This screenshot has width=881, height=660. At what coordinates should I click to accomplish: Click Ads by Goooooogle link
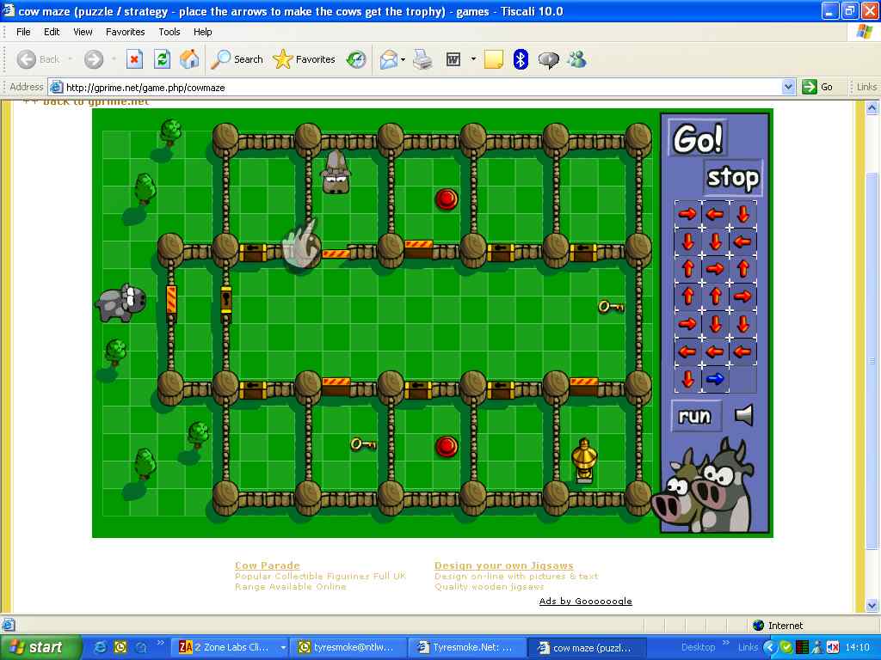[585, 601]
